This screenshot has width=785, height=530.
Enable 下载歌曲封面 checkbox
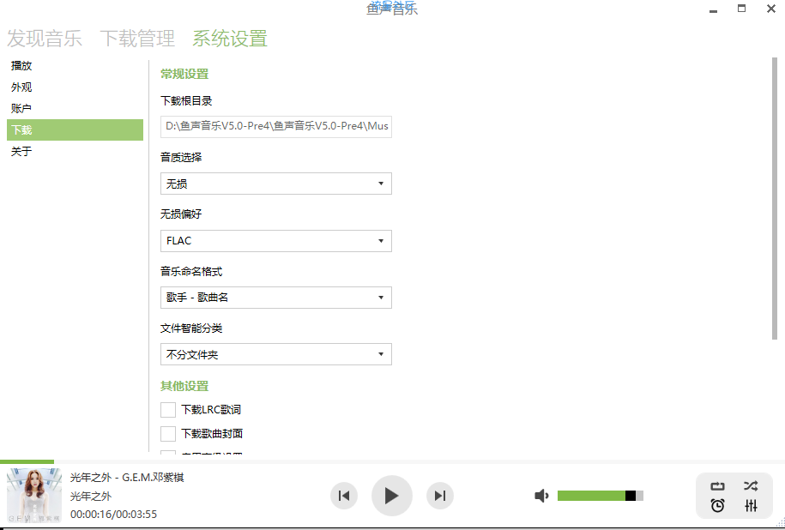[x=167, y=433]
